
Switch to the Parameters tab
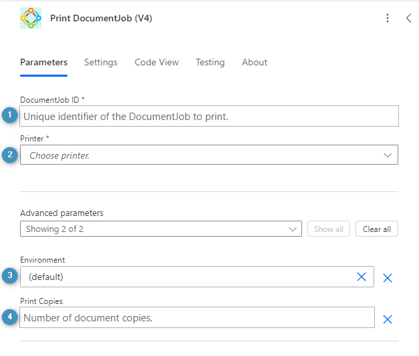point(44,63)
